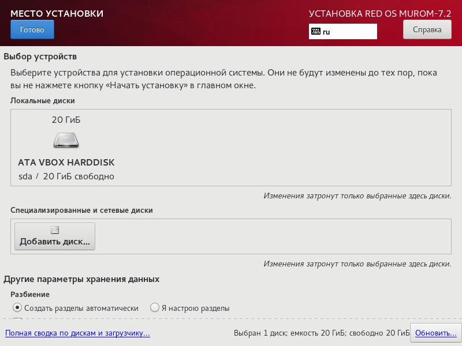Click the Добавить диск... button label
Viewport: 462px width, 346px height.
(55, 242)
